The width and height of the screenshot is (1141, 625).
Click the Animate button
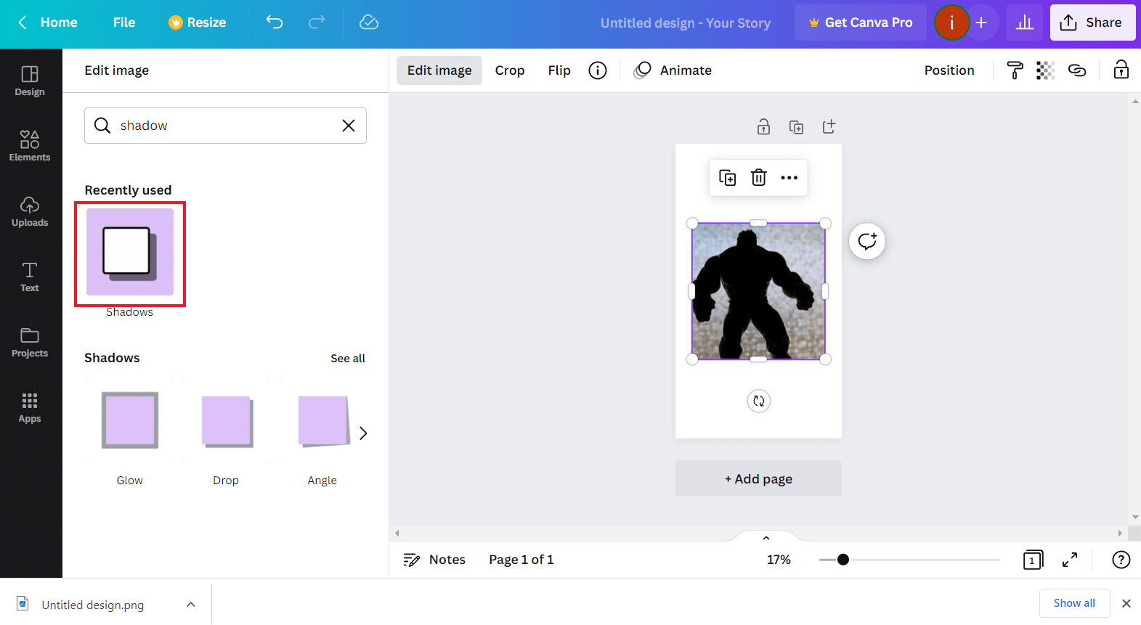pyautogui.click(x=673, y=70)
